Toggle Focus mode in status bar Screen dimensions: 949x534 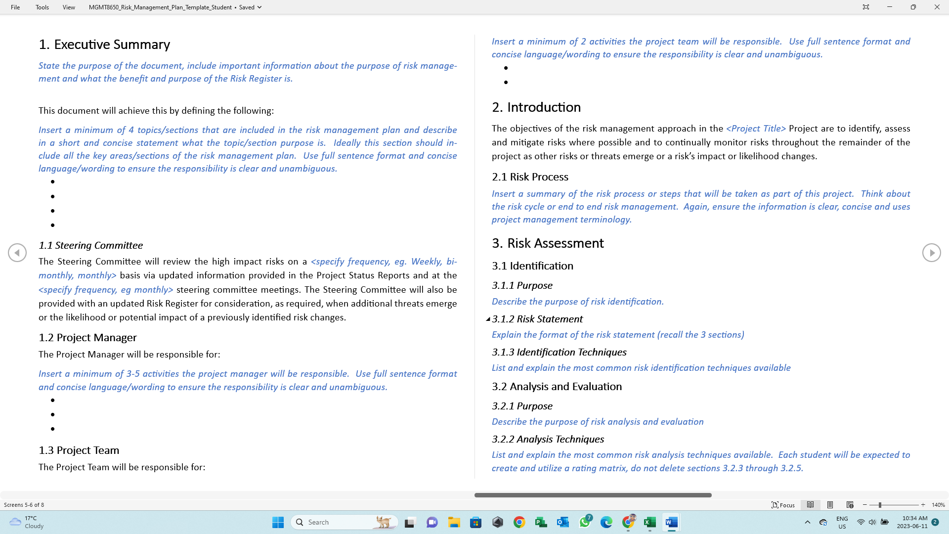pos(783,505)
